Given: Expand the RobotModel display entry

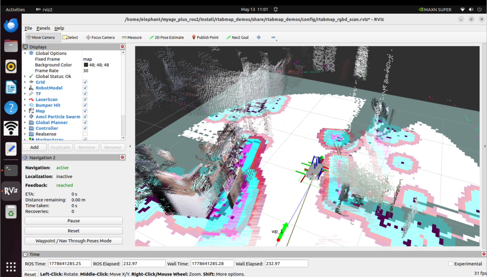Looking at the screenshot, I should pos(25,88).
